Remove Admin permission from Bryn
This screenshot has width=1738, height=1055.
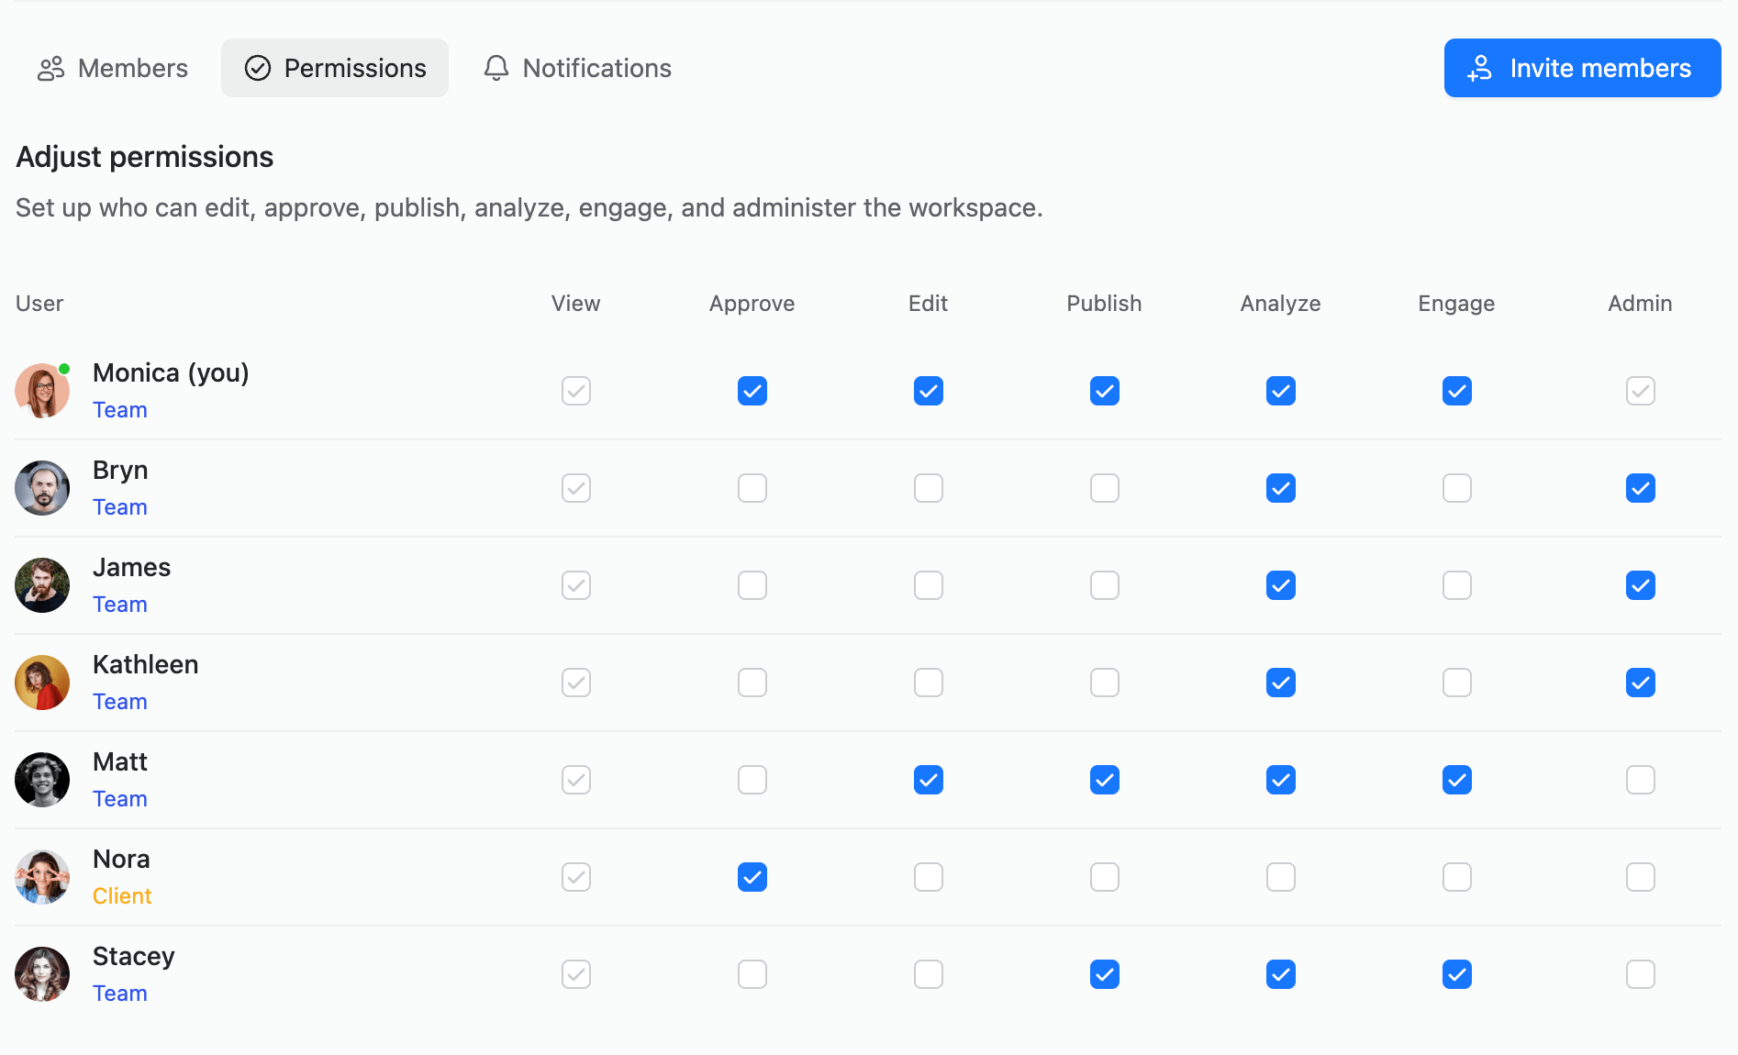pos(1641,488)
